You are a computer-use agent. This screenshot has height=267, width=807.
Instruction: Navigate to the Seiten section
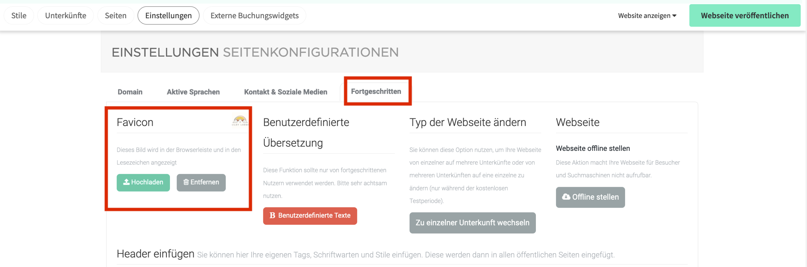tap(115, 16)
